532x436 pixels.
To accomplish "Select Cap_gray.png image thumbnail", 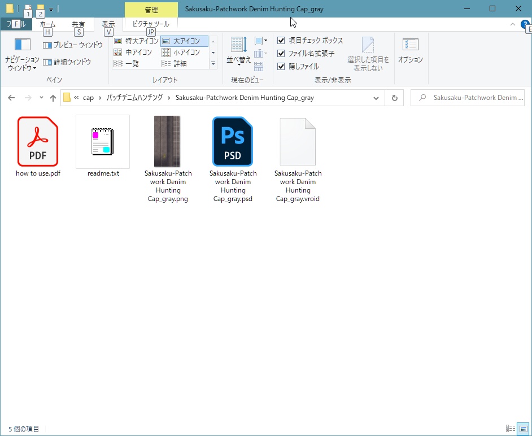I will click(x=168, y=159).
